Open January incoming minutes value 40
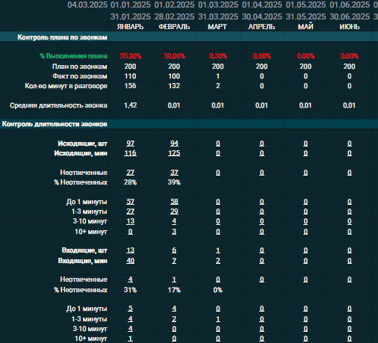This screenshot has height=343, width=378. click(x=130, y=261)
